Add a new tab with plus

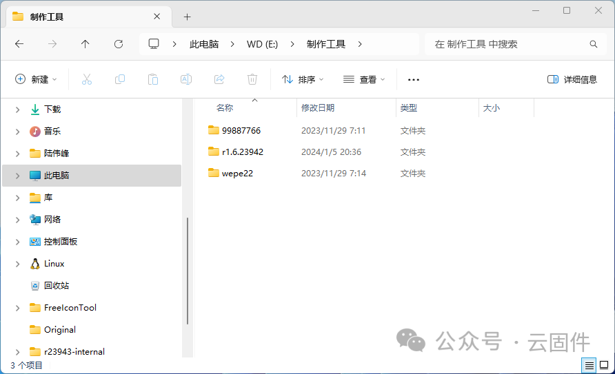pyautogui.click(x=187, y=17)
